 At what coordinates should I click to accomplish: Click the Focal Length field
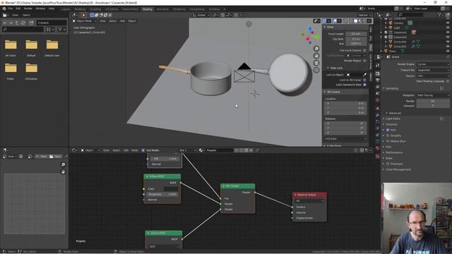pos(356,34)
